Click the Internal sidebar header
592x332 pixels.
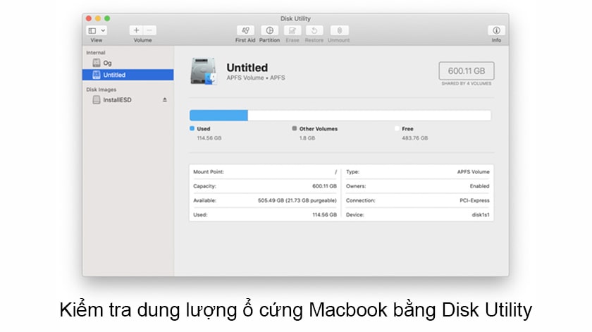[96, 52]
